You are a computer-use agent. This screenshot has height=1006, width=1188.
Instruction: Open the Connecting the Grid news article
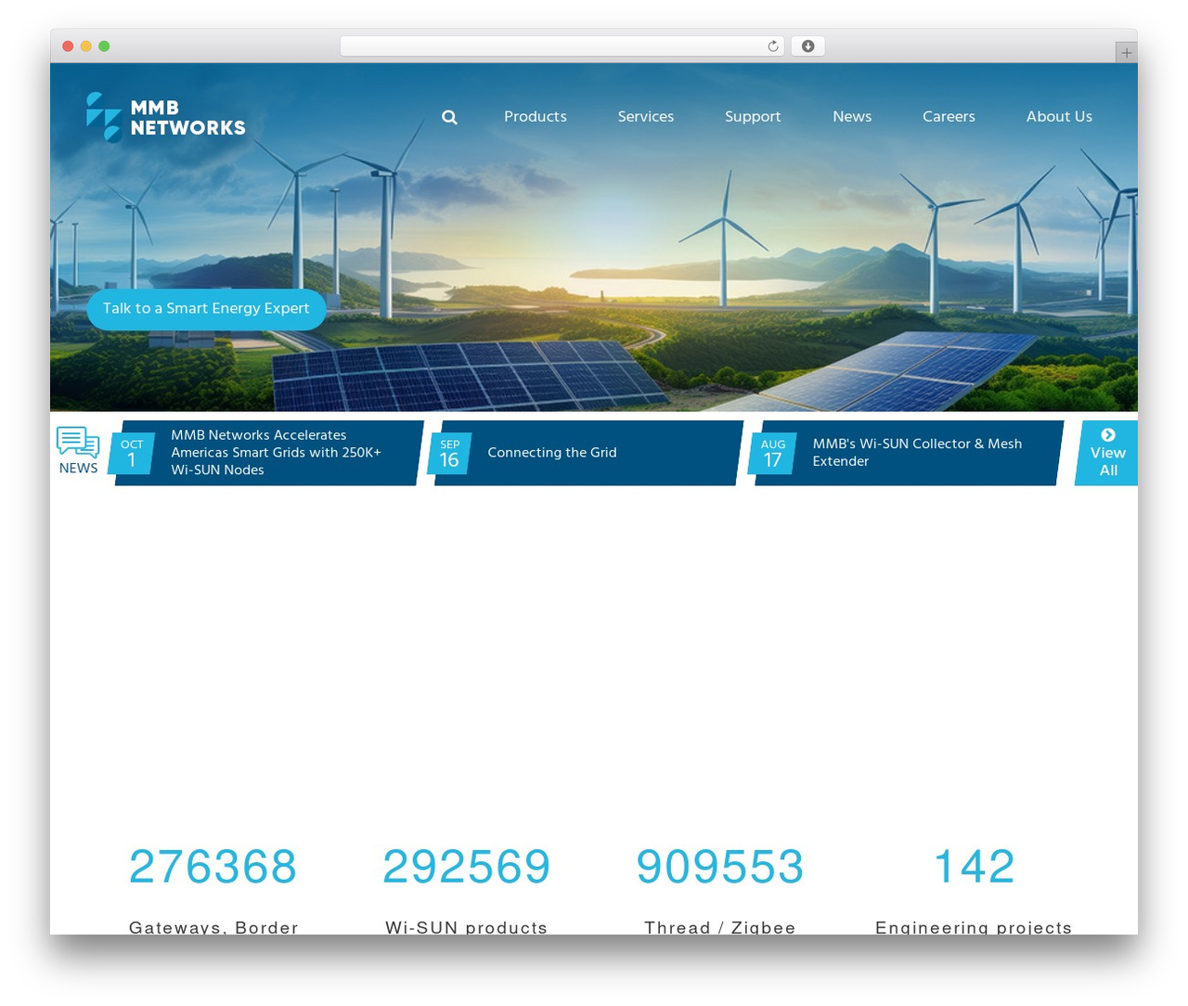click(x=552, y=453)
